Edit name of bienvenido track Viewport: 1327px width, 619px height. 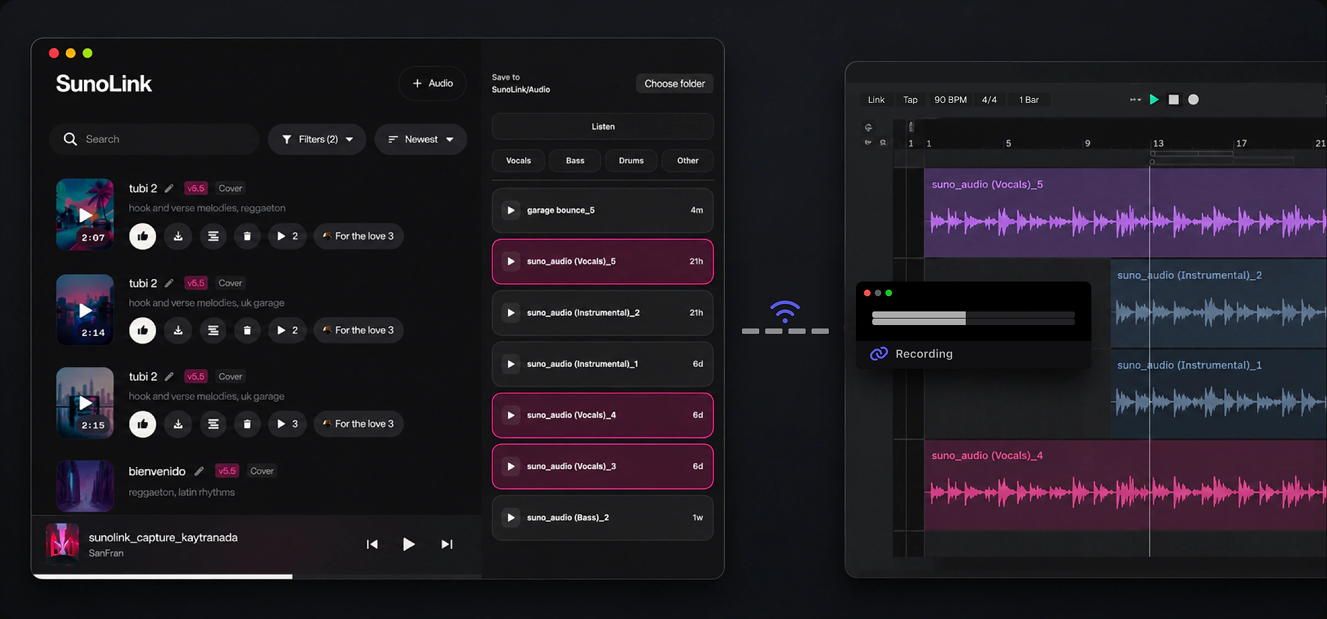[x=199, y=471]
